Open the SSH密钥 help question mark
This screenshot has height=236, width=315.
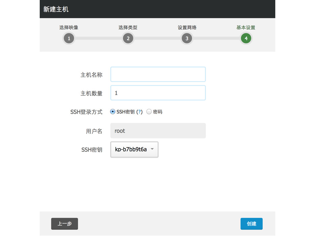point(139,112)
